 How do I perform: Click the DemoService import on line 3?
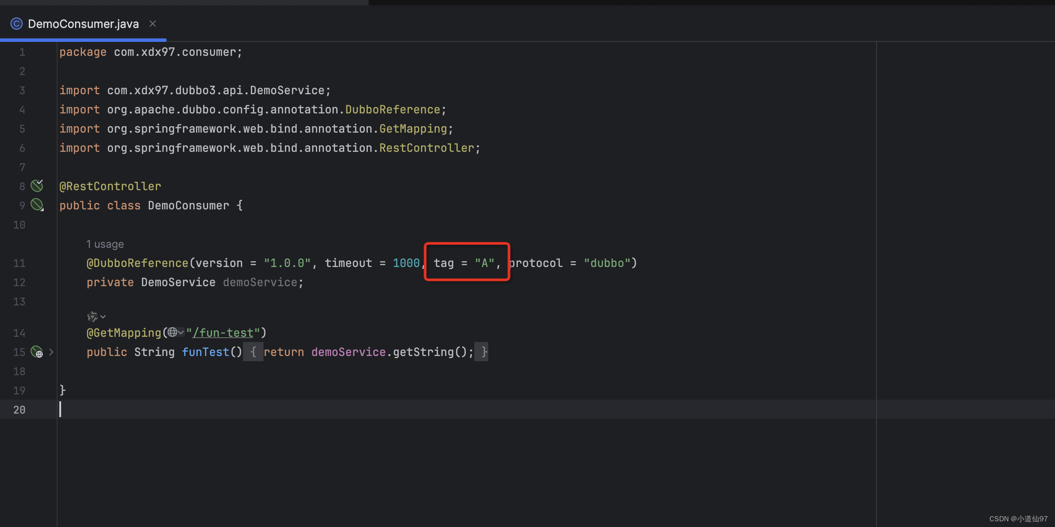[x=287, y=90]
